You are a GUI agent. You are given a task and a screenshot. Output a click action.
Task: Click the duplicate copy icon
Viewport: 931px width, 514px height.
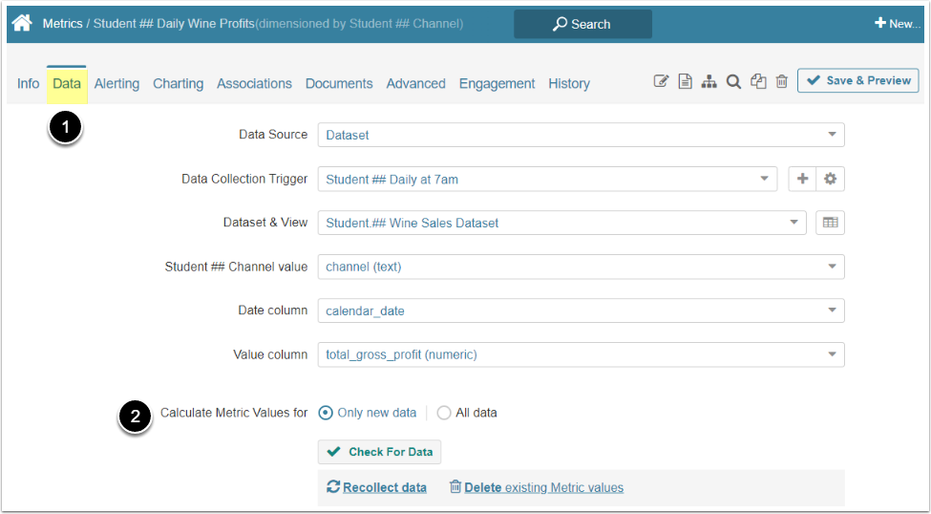758,82
